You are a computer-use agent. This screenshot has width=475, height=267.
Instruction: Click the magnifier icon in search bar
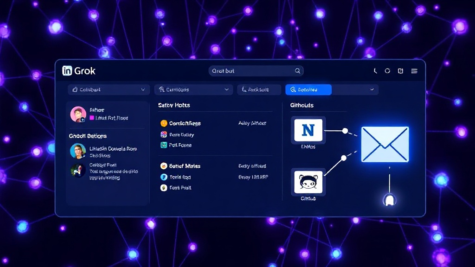(x=297, y=71)
